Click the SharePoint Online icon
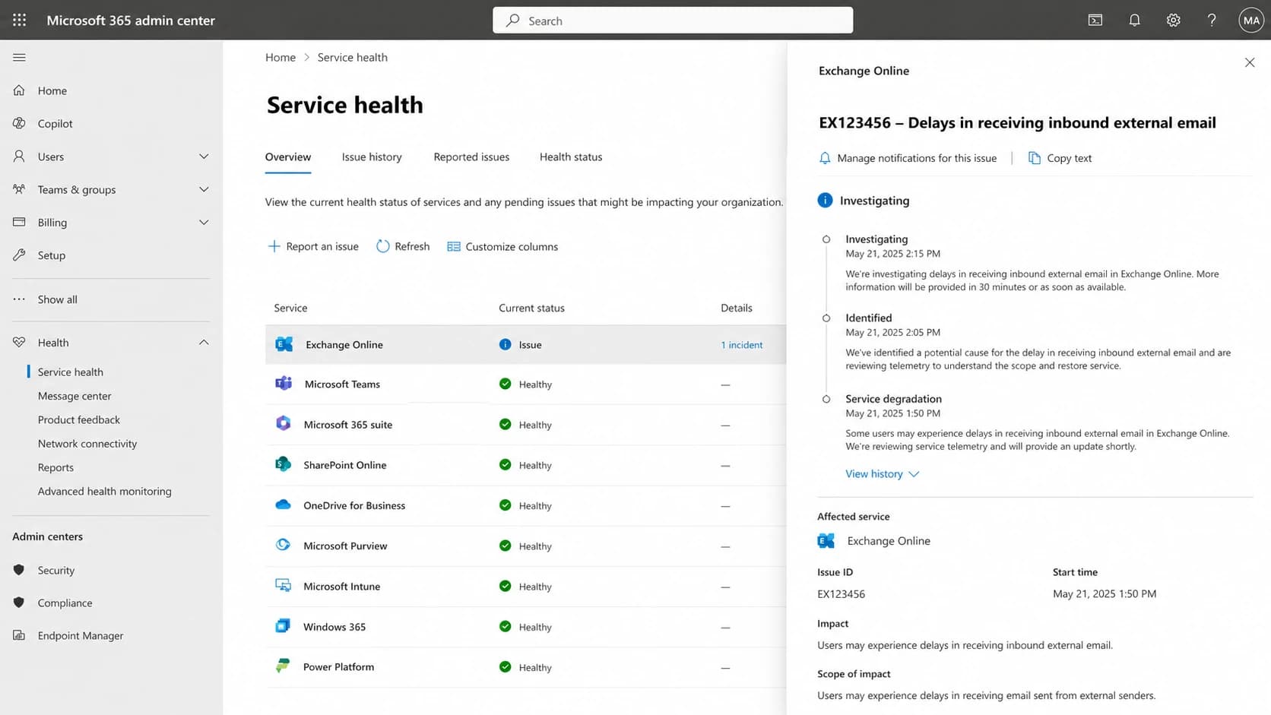Image resolution: width=1271 pixels, height=715 pixels. click(x=284, y=464)
